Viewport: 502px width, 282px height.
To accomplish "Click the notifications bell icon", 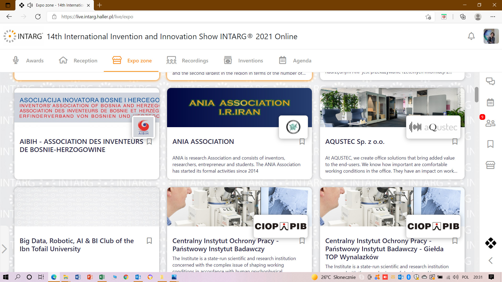I will click(471, 36).
